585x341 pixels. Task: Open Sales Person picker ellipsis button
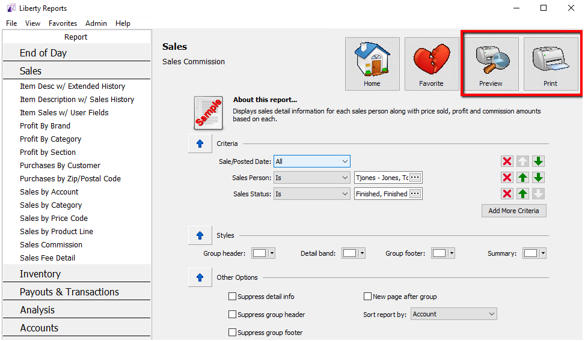click(415, 177)
